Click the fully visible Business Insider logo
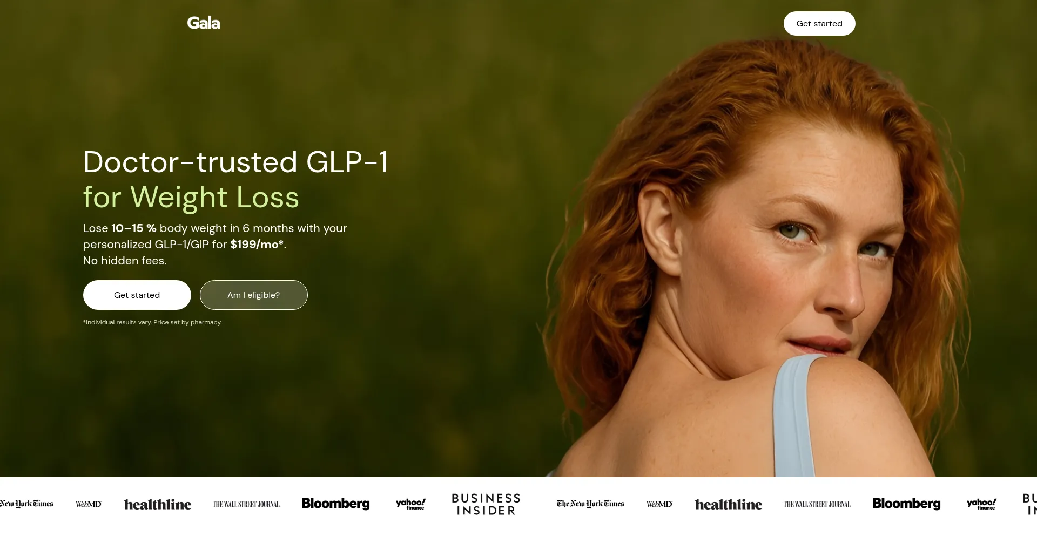The width and height of the screenshot is (1037, 536). [x=486, y=504]
